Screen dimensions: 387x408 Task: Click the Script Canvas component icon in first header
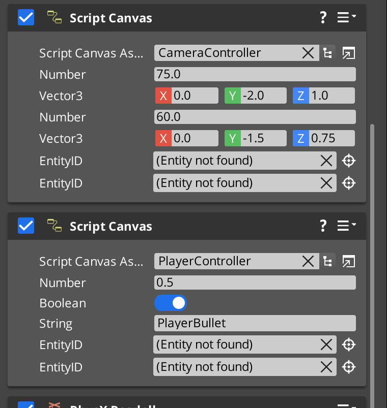click(54, 17)
